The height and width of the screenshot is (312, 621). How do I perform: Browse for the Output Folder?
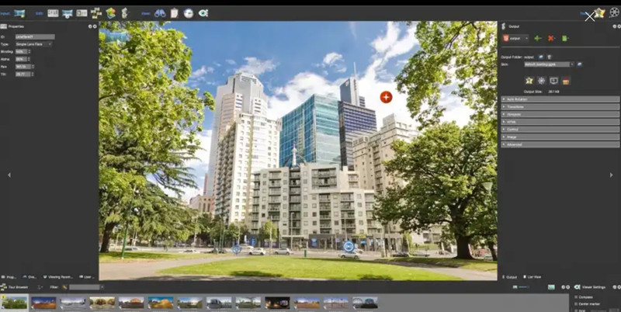541,57
